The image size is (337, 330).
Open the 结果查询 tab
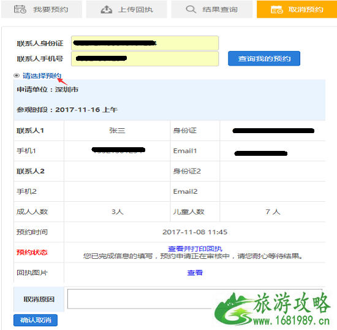click(212, 9)
